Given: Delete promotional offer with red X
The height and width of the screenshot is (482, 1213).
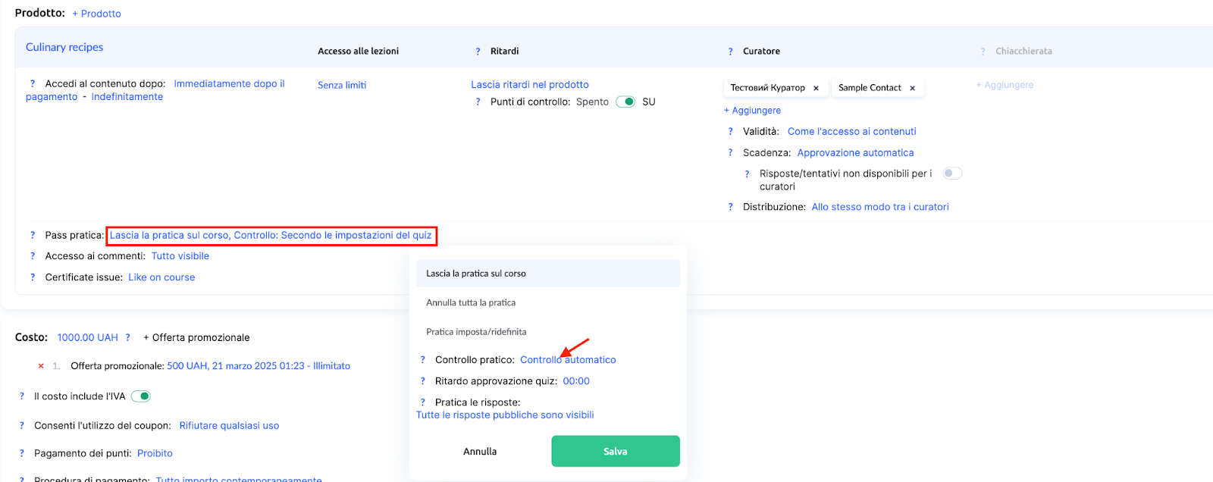Looking at the screenshot, I should point(41,366).
